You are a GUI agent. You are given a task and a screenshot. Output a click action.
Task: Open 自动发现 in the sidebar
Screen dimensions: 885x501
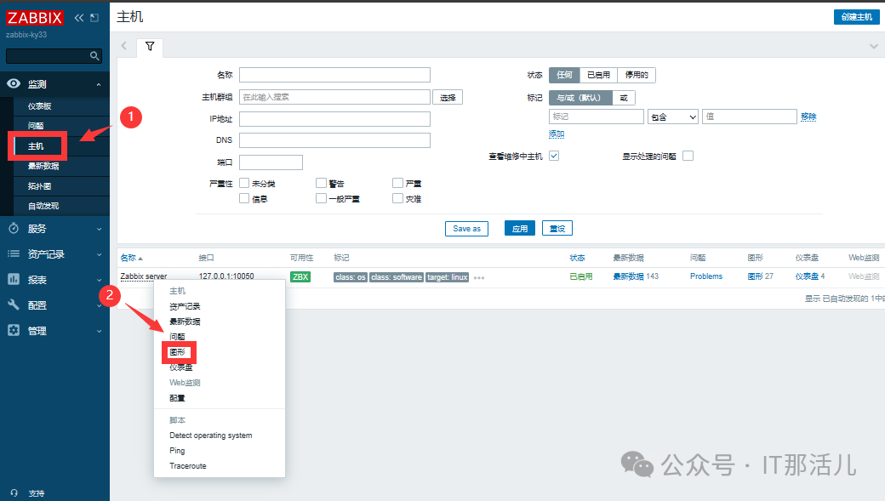(43, 206)
